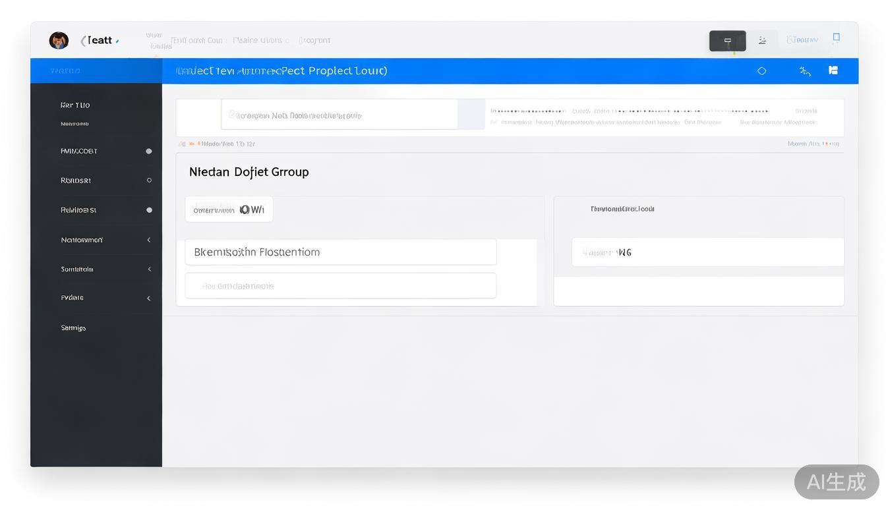Toggle the filled dot beside the Relstioast item
The width and height of the screenshot is (886, 506).
point(149,210)
